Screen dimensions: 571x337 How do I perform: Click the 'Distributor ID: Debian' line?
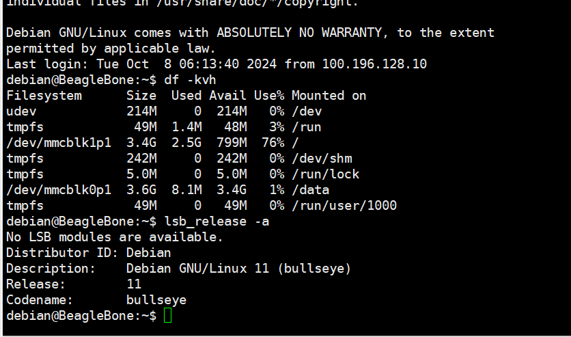click(x=89, y=253)
